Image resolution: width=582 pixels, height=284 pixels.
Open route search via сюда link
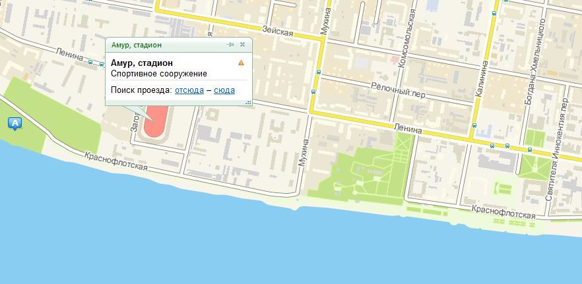coord(224,90)
